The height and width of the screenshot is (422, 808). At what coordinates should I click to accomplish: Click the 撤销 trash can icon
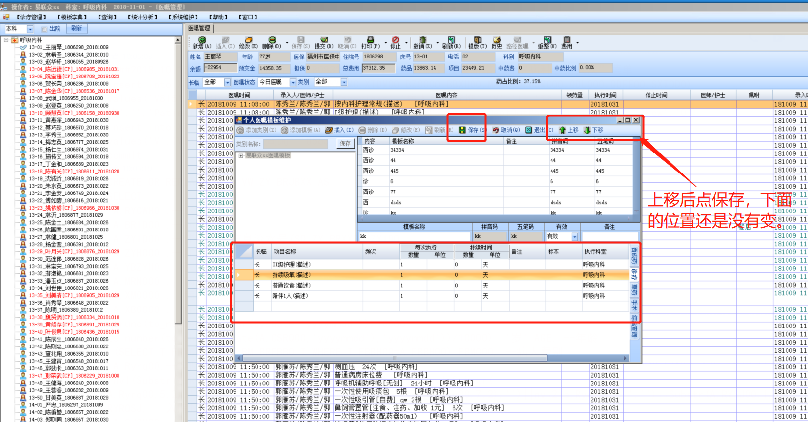coord(422,40)
